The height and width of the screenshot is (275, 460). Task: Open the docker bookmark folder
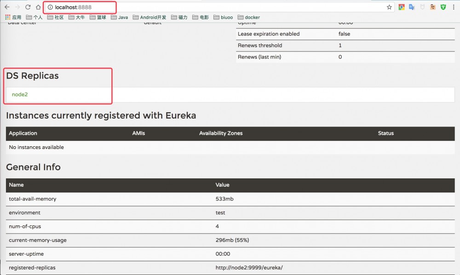[x=248, y=17]
